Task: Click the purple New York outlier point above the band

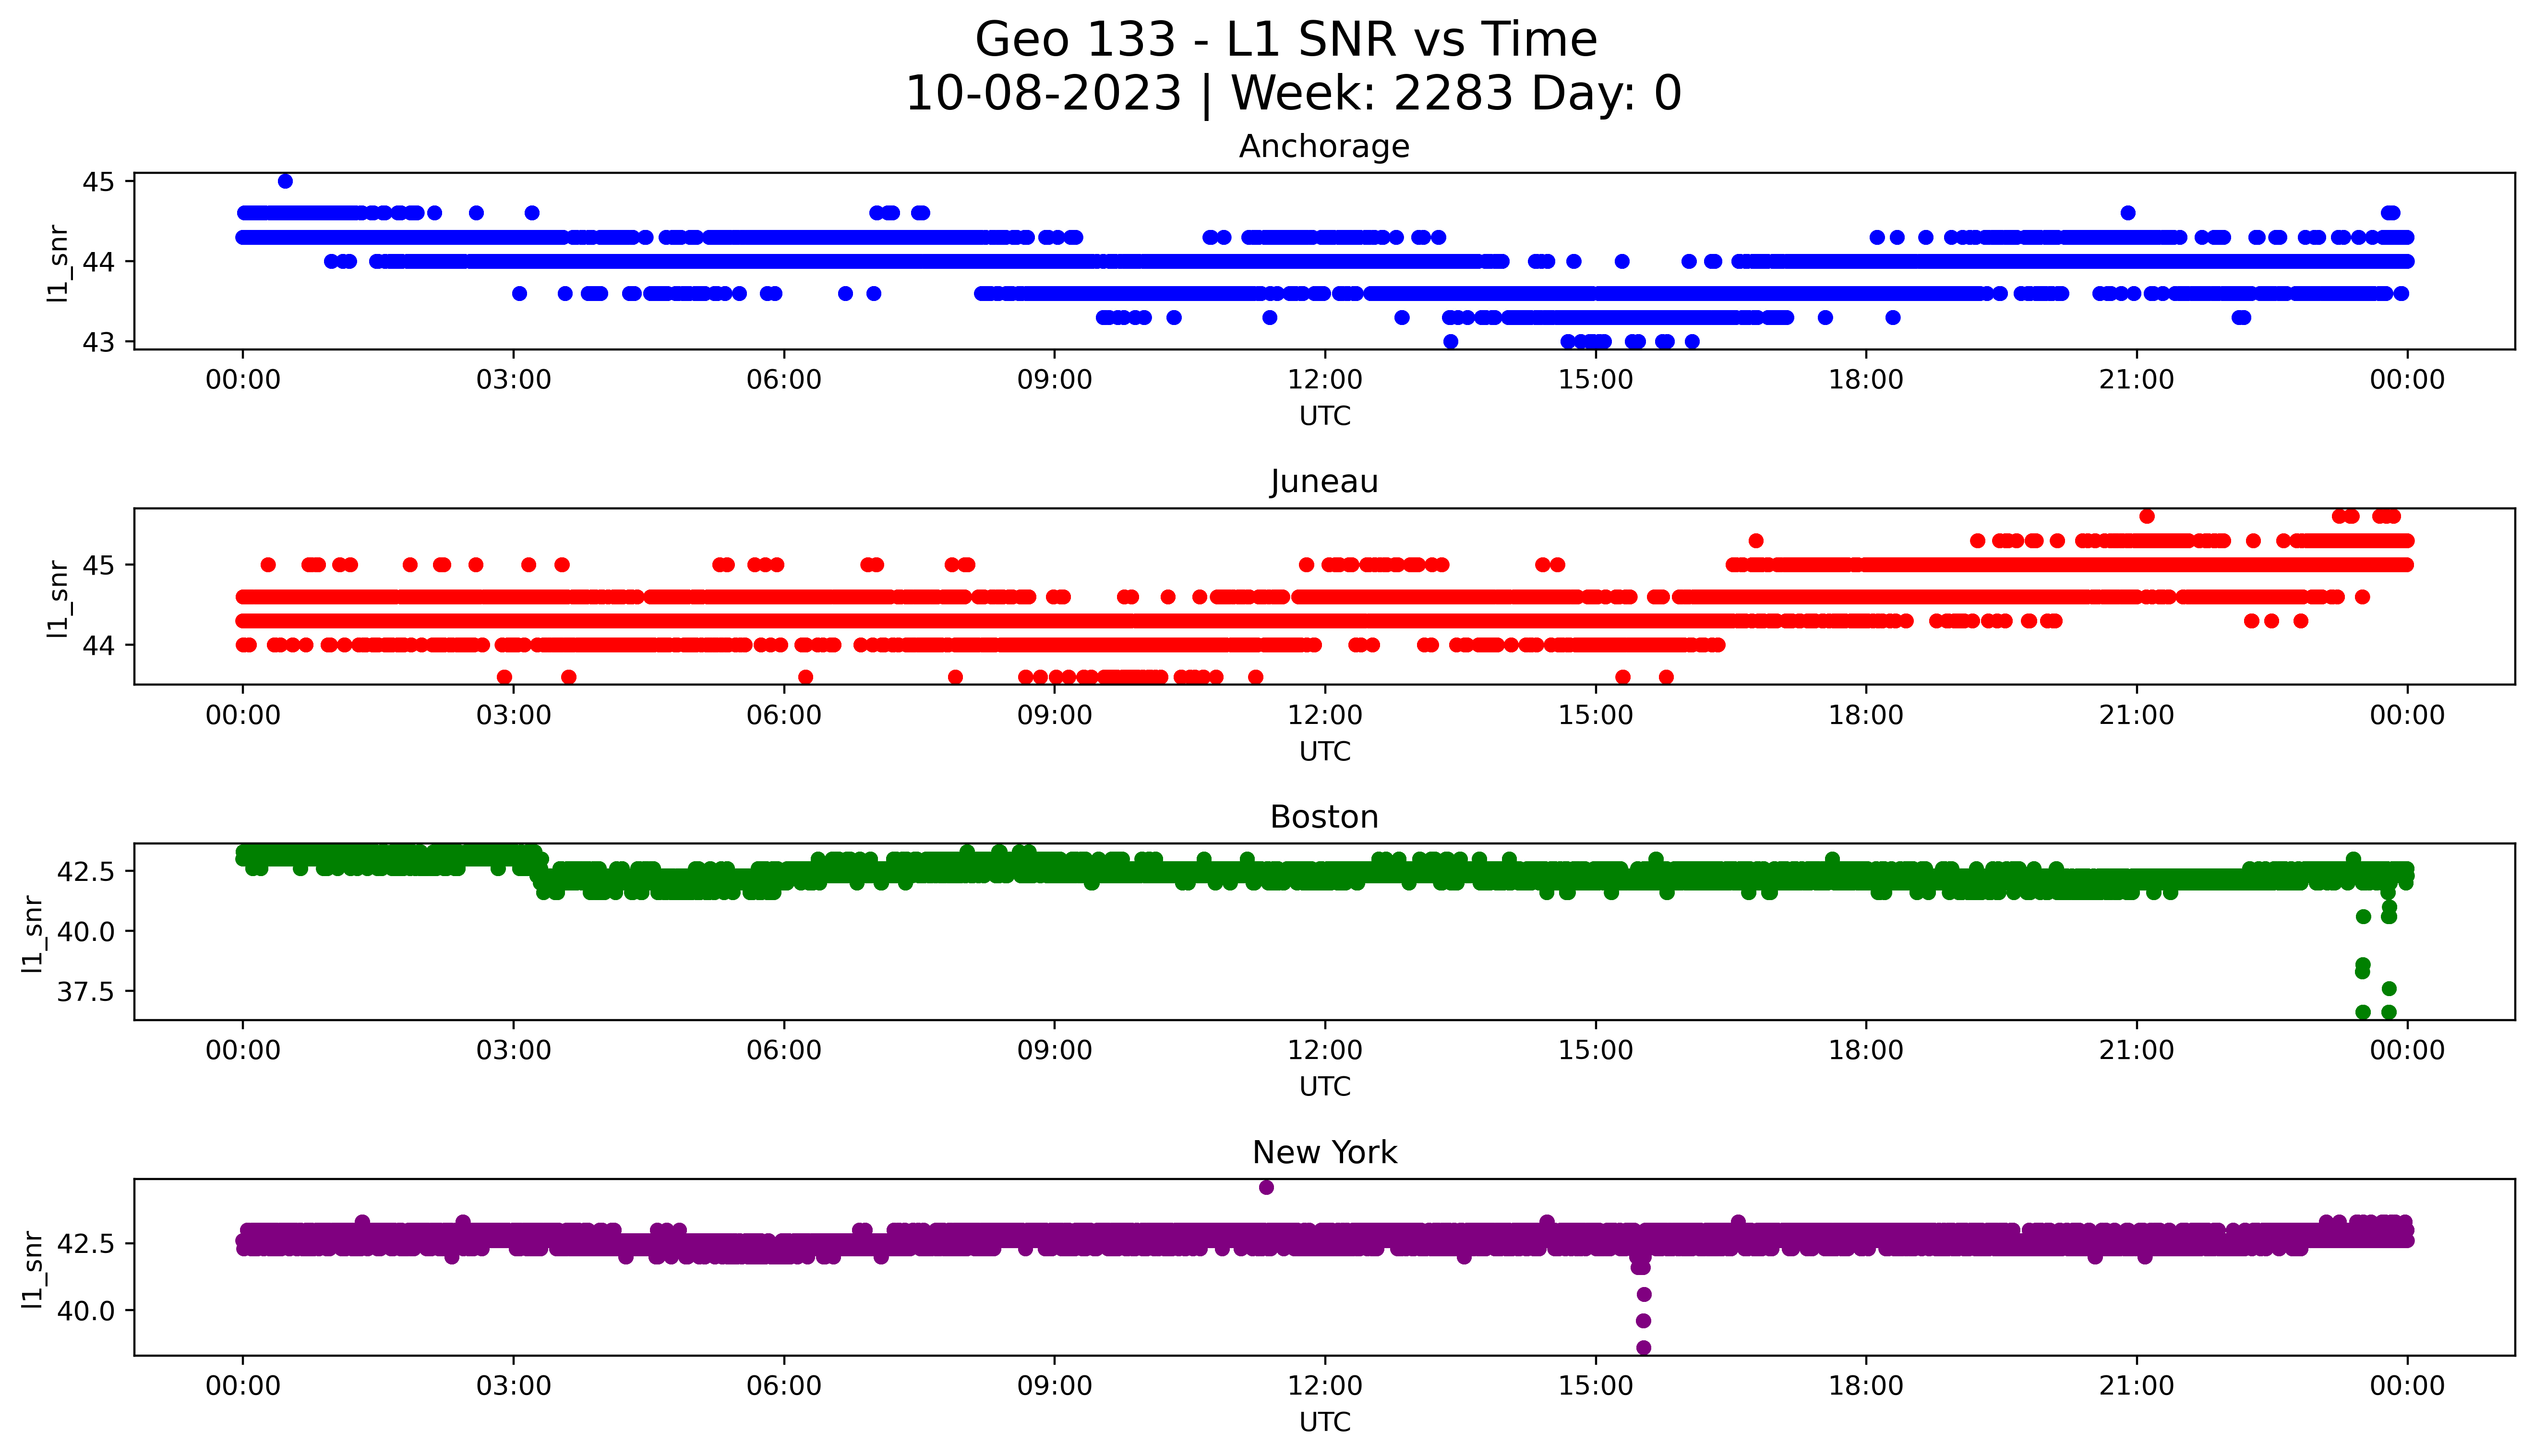Action: (x=1266, y=1188)
